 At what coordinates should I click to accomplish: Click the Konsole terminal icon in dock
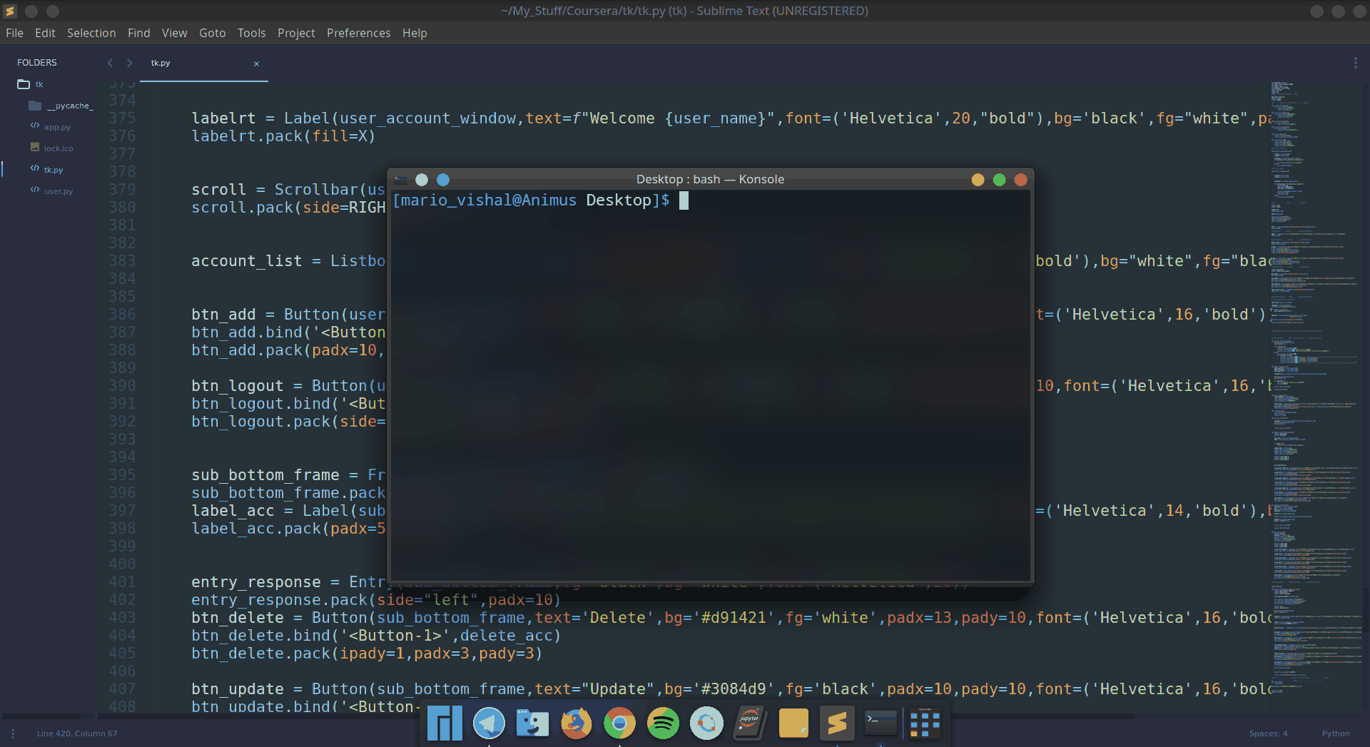coord(881,723)
